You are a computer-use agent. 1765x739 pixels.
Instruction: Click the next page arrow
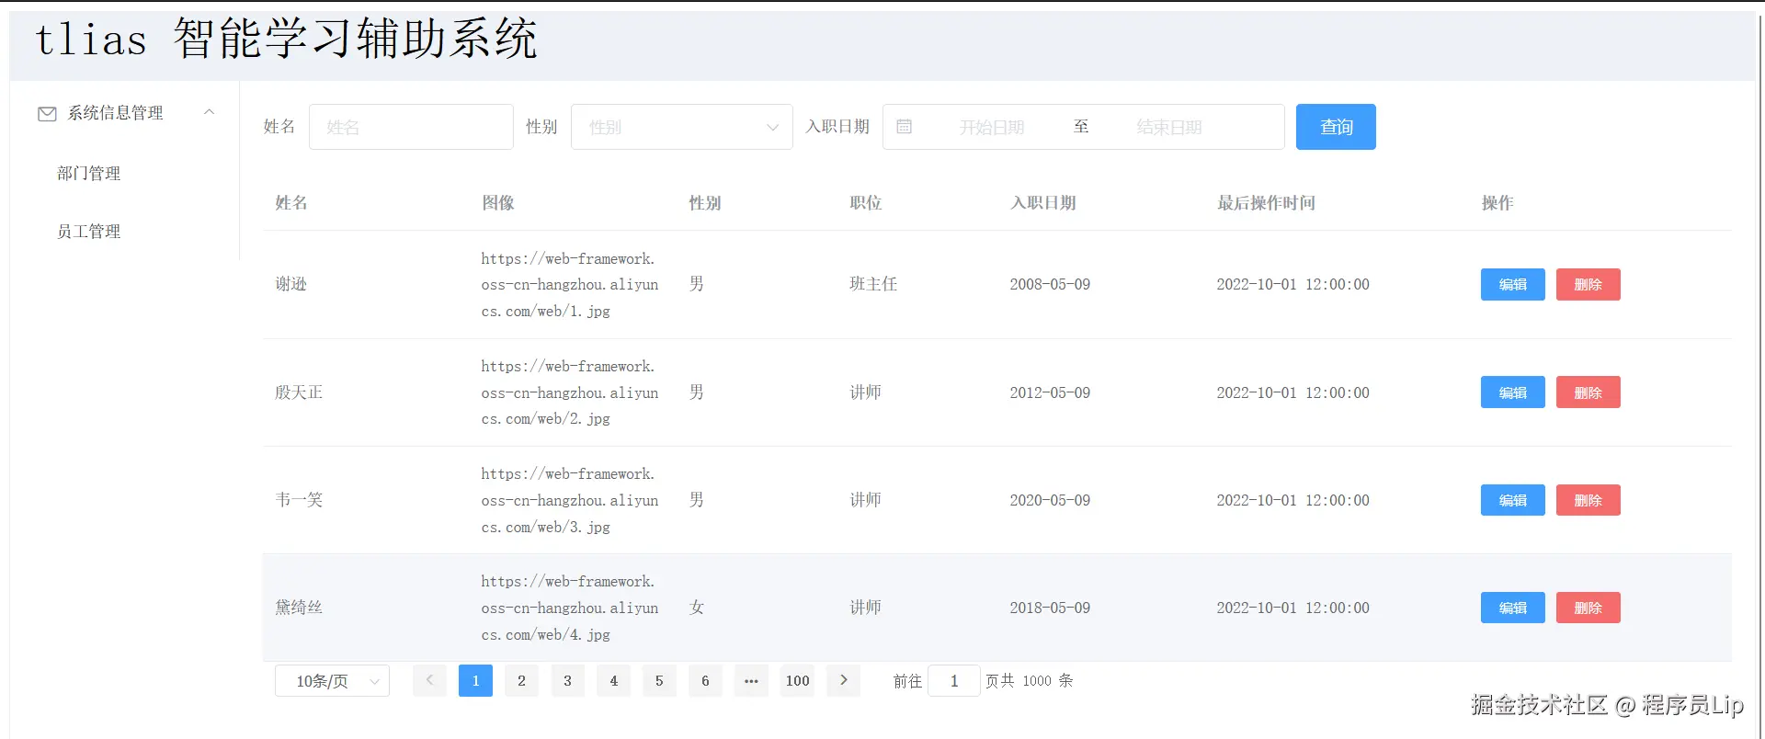843,680
